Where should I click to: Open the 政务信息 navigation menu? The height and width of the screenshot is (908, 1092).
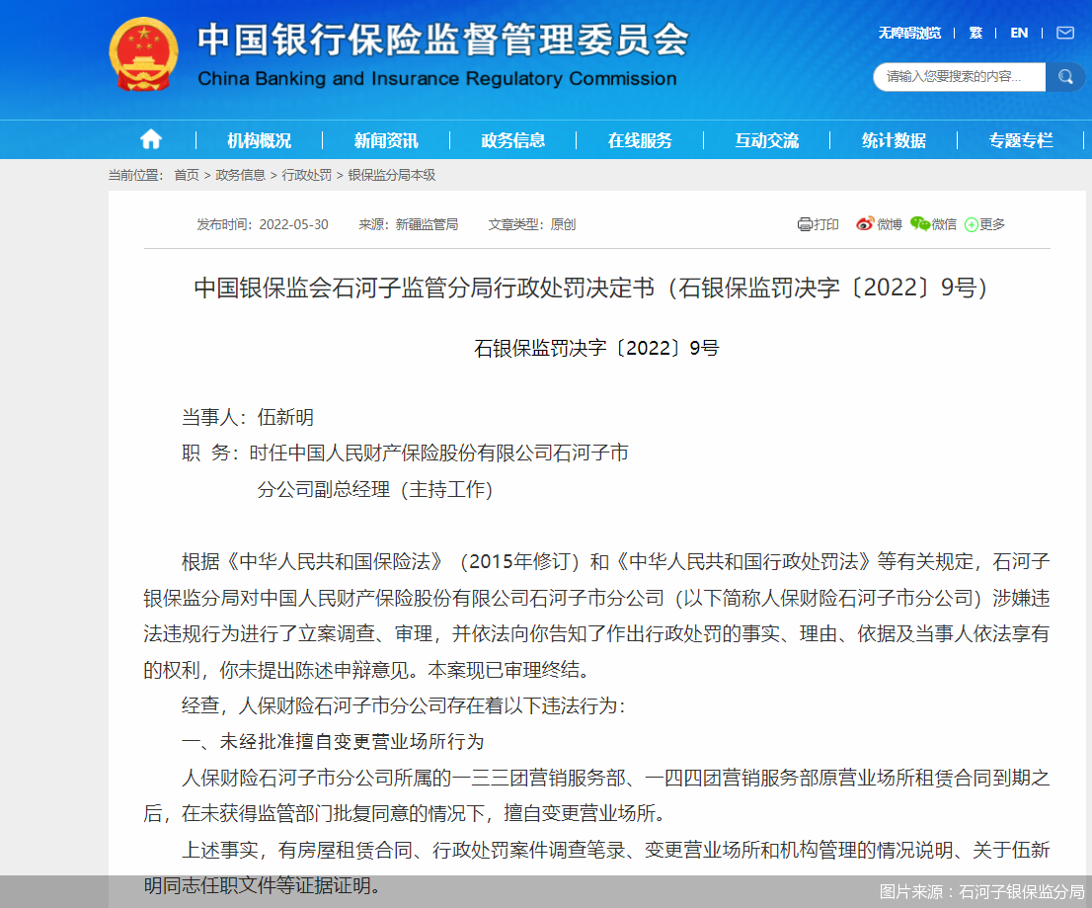pos(514,139)
